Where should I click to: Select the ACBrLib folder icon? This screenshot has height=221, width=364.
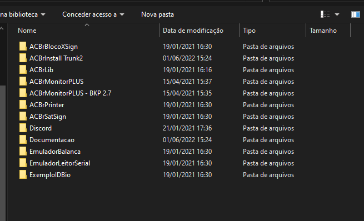coord(23,70)
